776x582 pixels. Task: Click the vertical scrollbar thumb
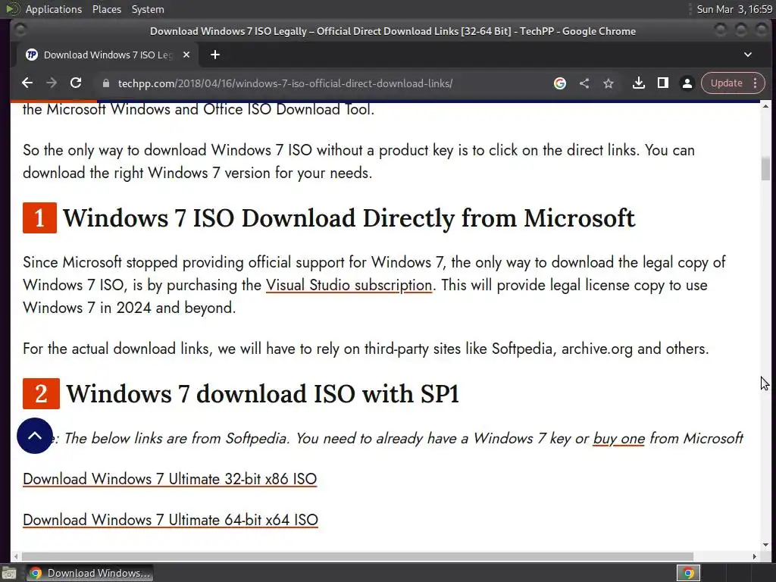click(x=765, y=168)
